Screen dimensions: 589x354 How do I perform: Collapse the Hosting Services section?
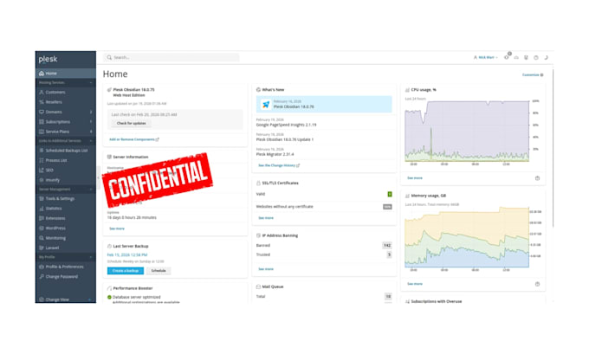(91, 82)
